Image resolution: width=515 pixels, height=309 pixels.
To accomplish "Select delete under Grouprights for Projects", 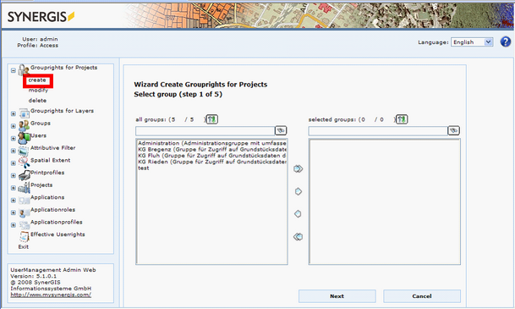I will (x=37, y=101).
